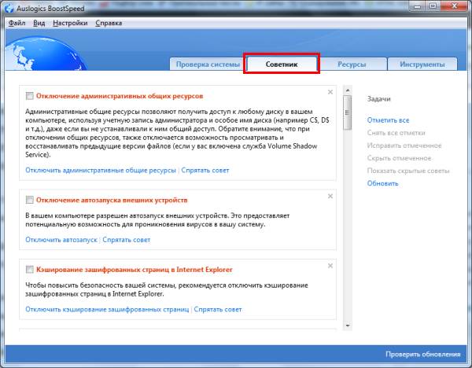Open the Инструменты tab
Viewport: 472px width, 368px height.
(x=422, y=64)
